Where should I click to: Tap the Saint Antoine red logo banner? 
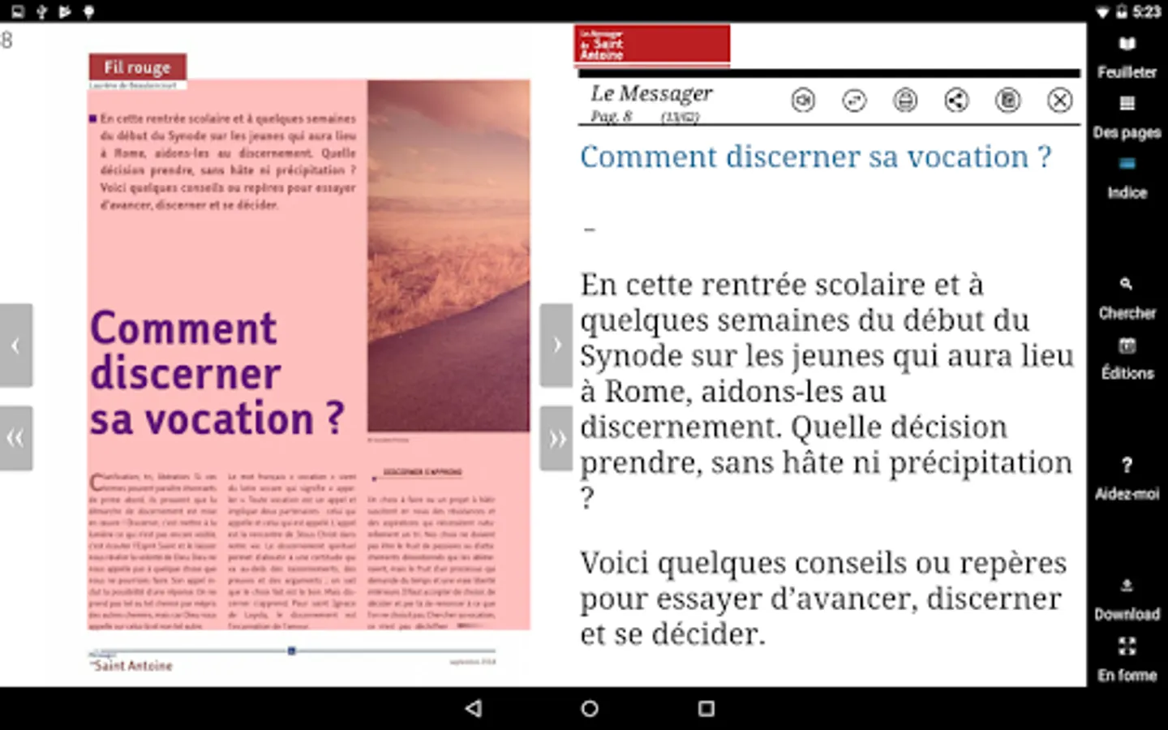click(652, 44)
